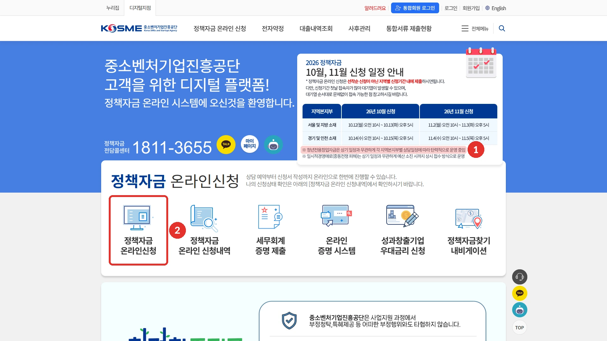Open the 사후관리 menu

(x=359, y=28)
